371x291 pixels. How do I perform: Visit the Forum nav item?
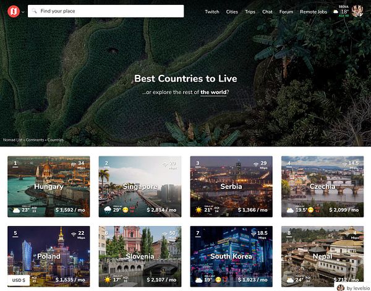point(286,12)
